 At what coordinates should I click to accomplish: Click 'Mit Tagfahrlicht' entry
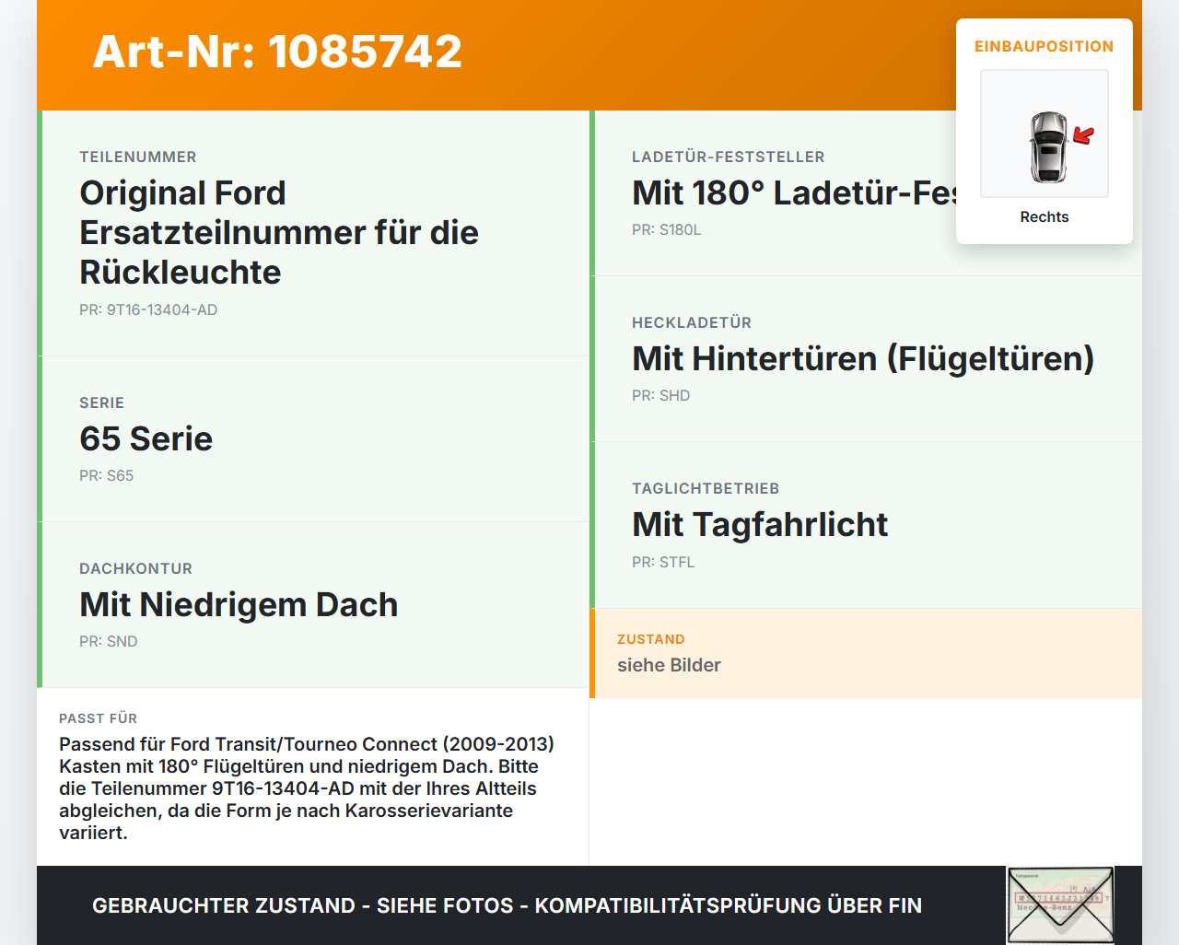tap(760, 524)
